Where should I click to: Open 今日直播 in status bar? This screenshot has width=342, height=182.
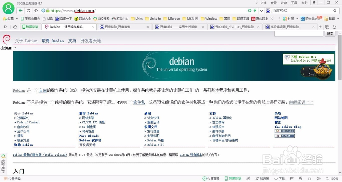click(211, 179)
